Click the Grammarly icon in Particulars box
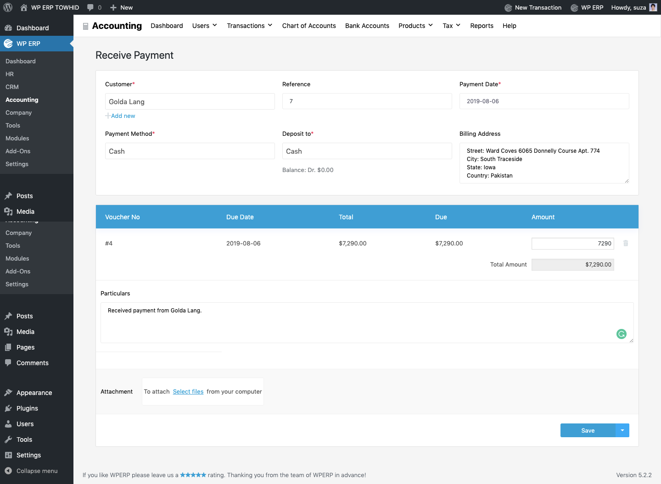This screenshot has width=661, height=484. pos(622,334)
